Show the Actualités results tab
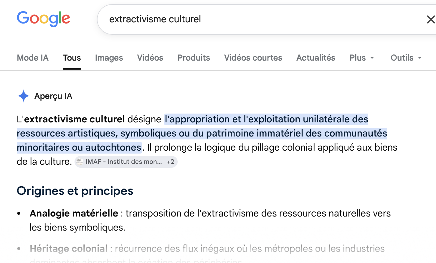The height and width of the screenshot is (263, 436). click(x=316, y=58)
